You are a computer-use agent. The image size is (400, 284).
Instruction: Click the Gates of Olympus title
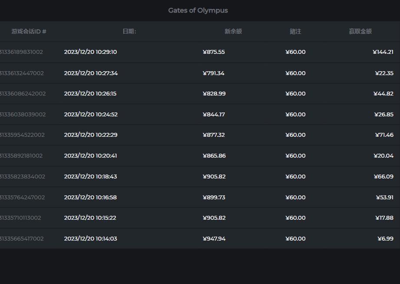(198, 10)
